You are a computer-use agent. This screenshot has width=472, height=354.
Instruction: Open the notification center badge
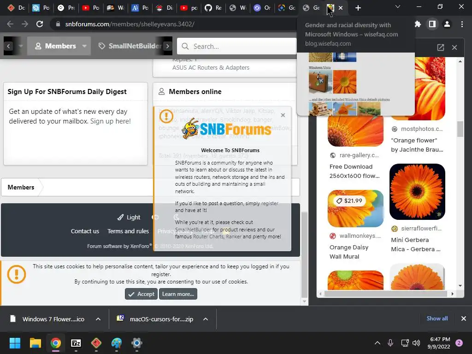click(x=459, y=343)
